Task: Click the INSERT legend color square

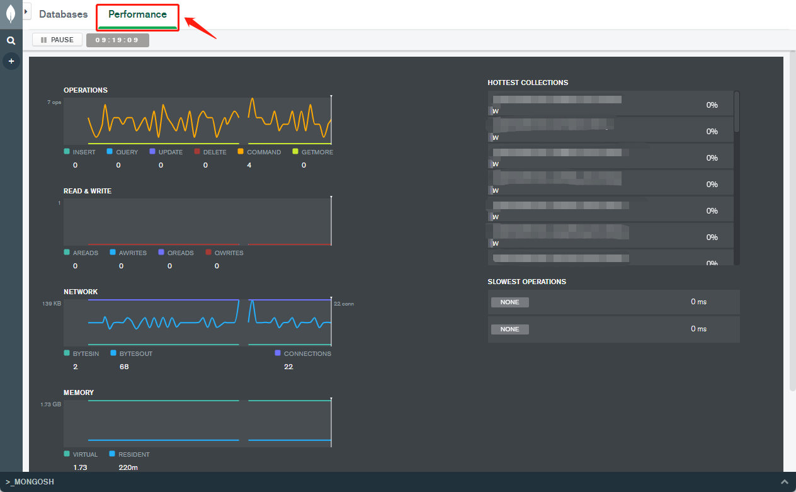Action: point(67,152)
